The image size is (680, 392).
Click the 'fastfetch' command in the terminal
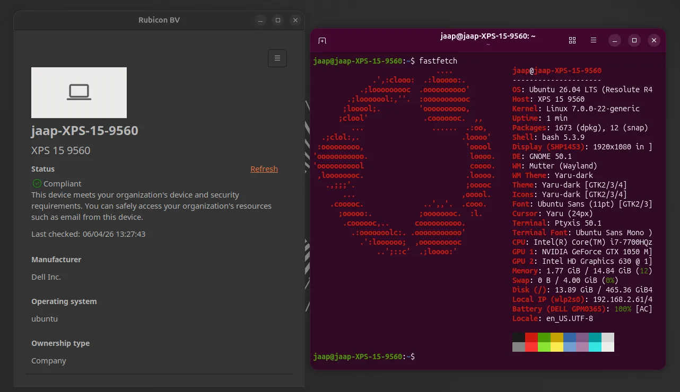[438, 61]
